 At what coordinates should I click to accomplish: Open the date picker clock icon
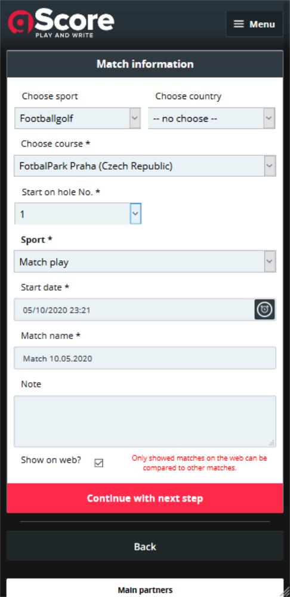coord(264,309)
